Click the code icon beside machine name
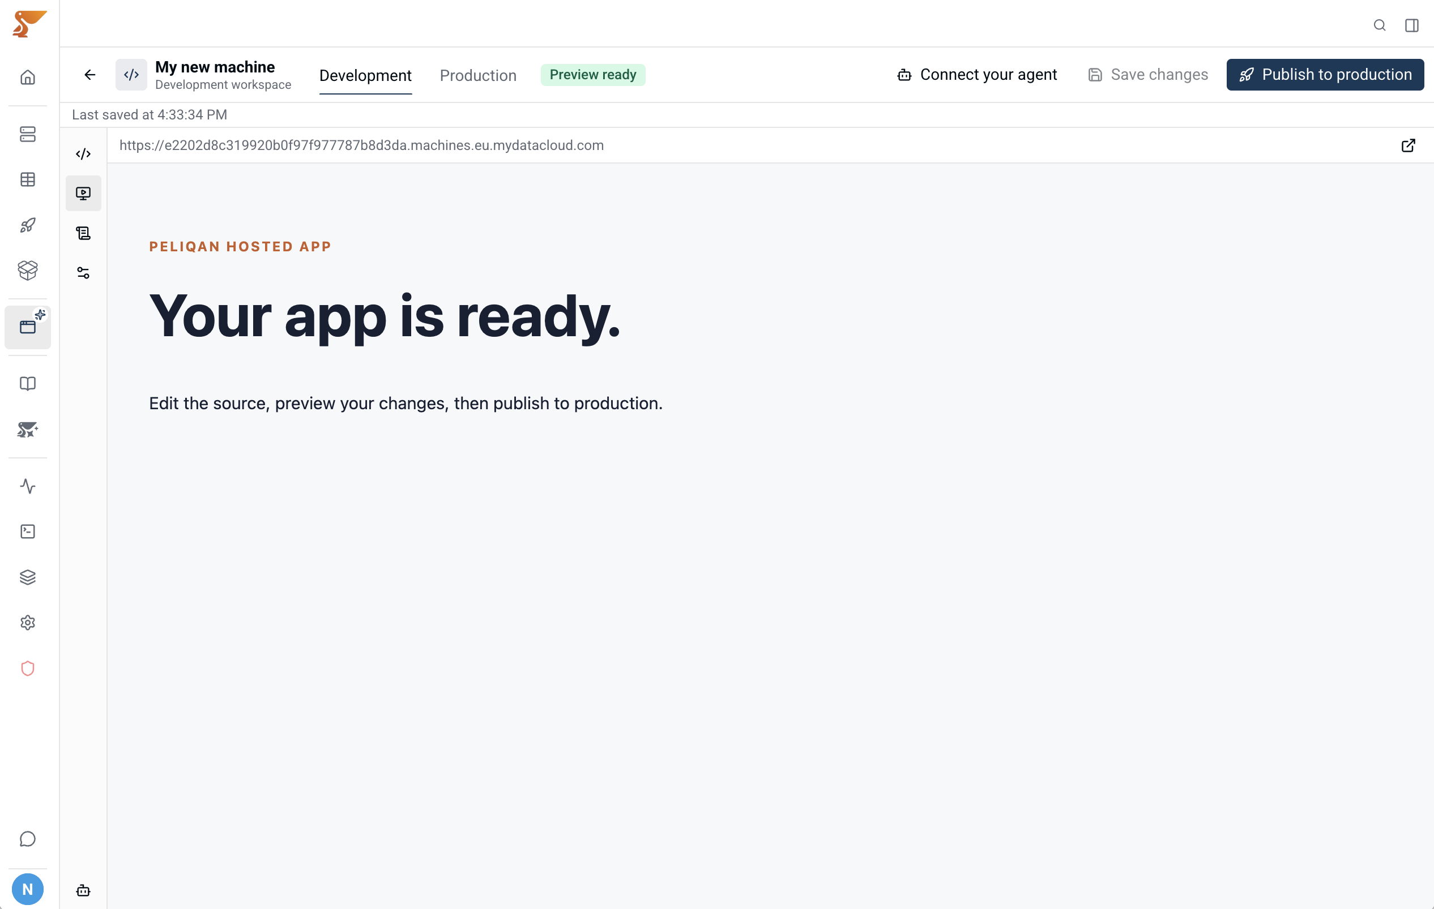This screenshot has width=1434, height=909. (131, 74)
